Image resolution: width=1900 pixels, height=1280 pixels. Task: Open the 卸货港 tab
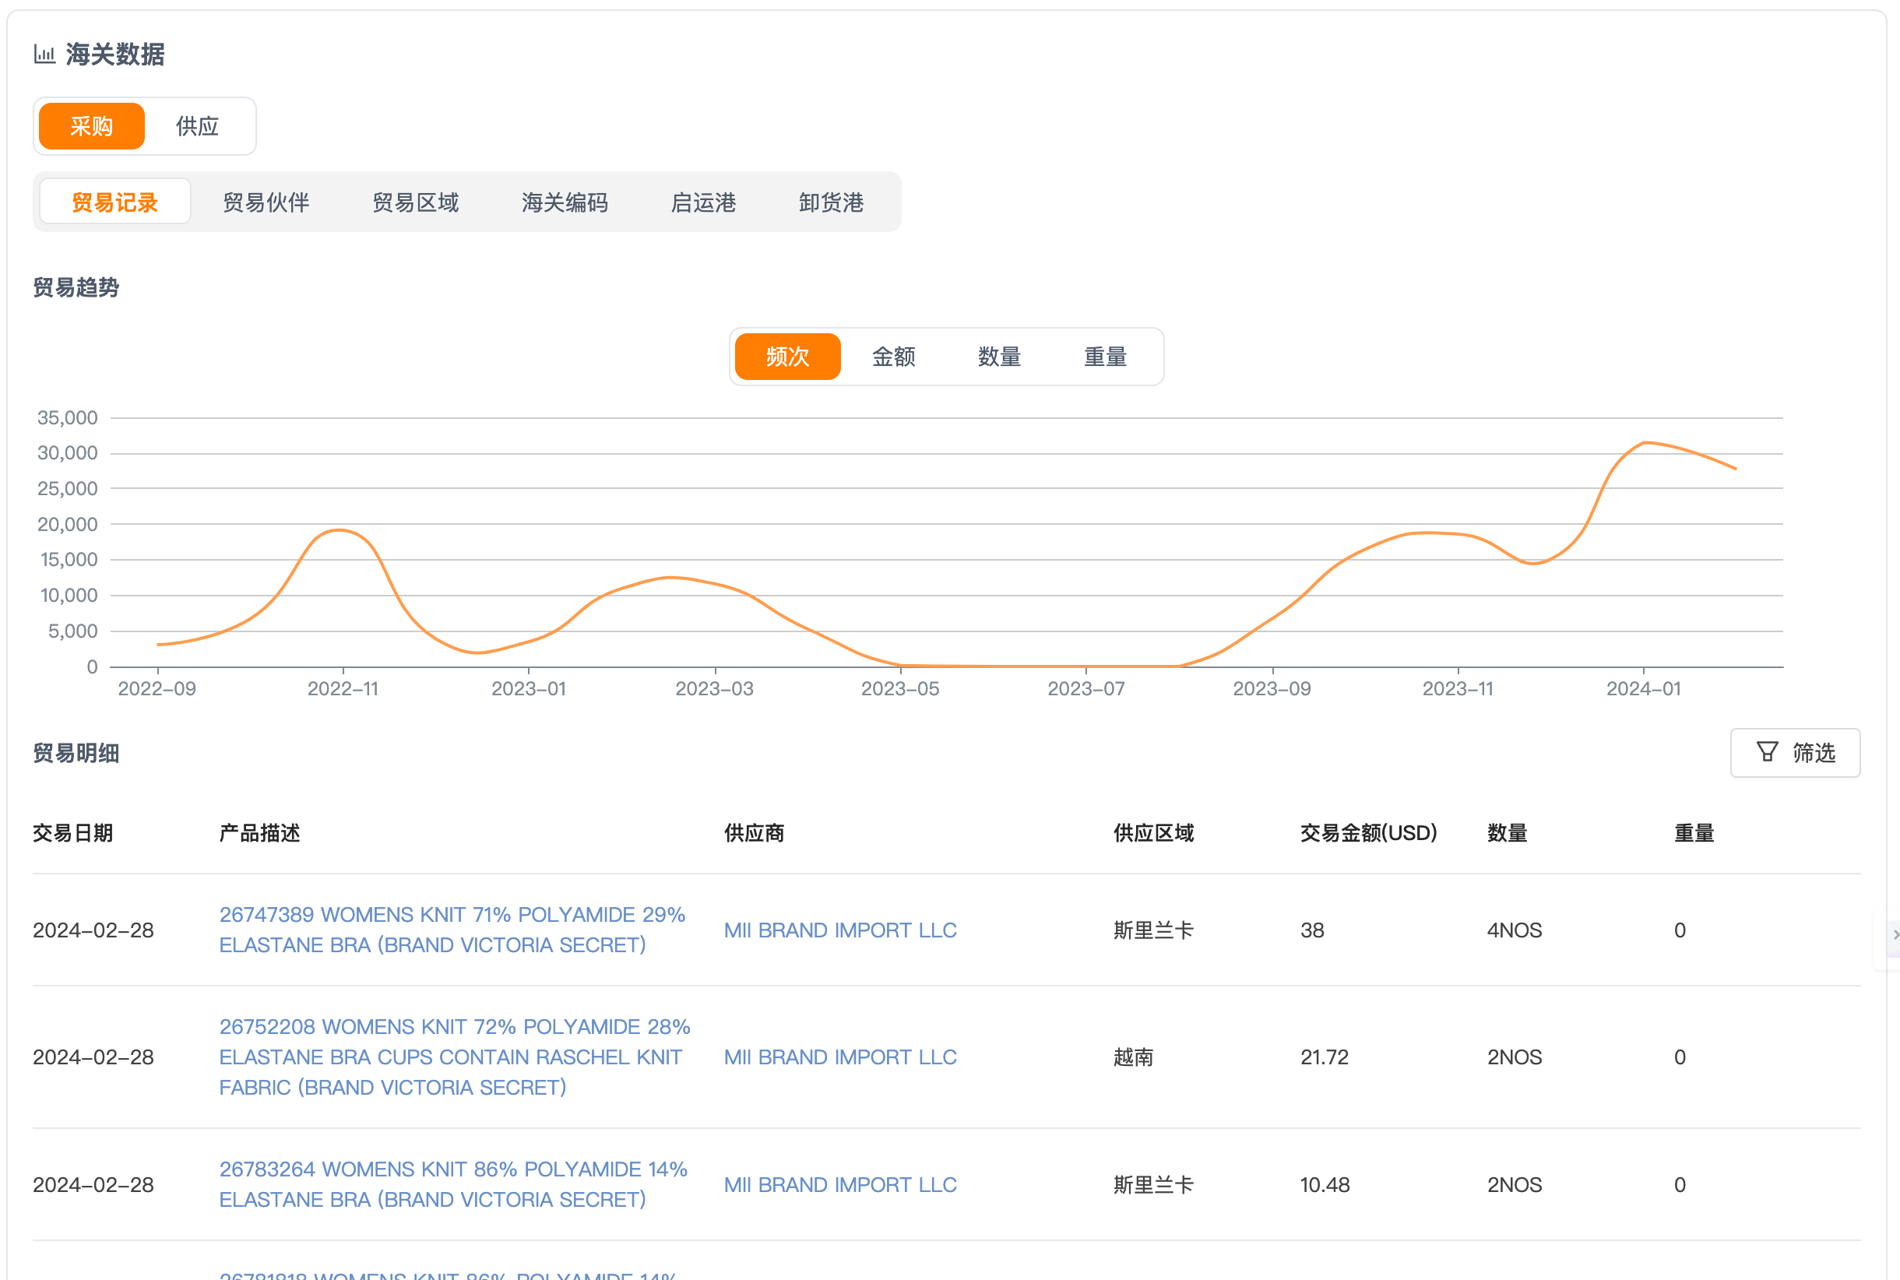coord(831,202)
